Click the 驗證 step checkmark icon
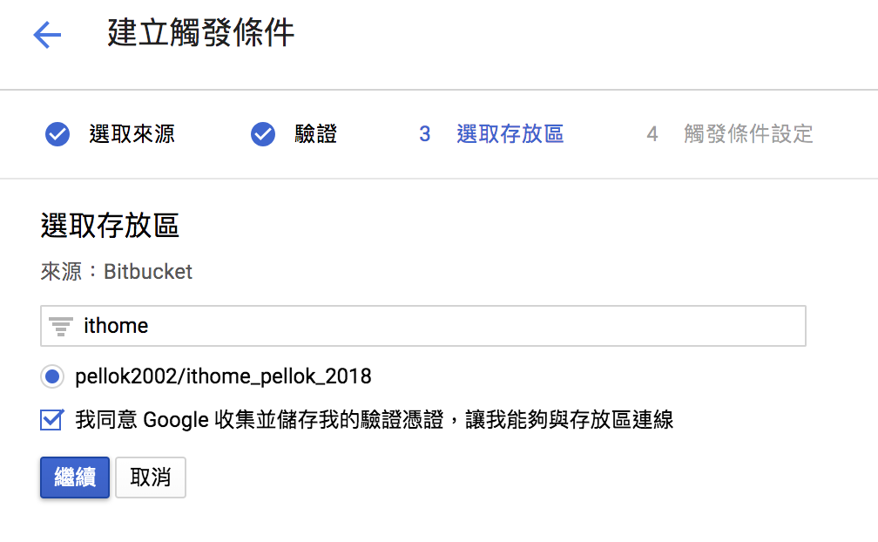878x542 pixels. [263, 134]
